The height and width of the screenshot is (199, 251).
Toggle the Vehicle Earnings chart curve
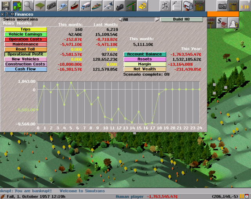(x=25, y=34)
